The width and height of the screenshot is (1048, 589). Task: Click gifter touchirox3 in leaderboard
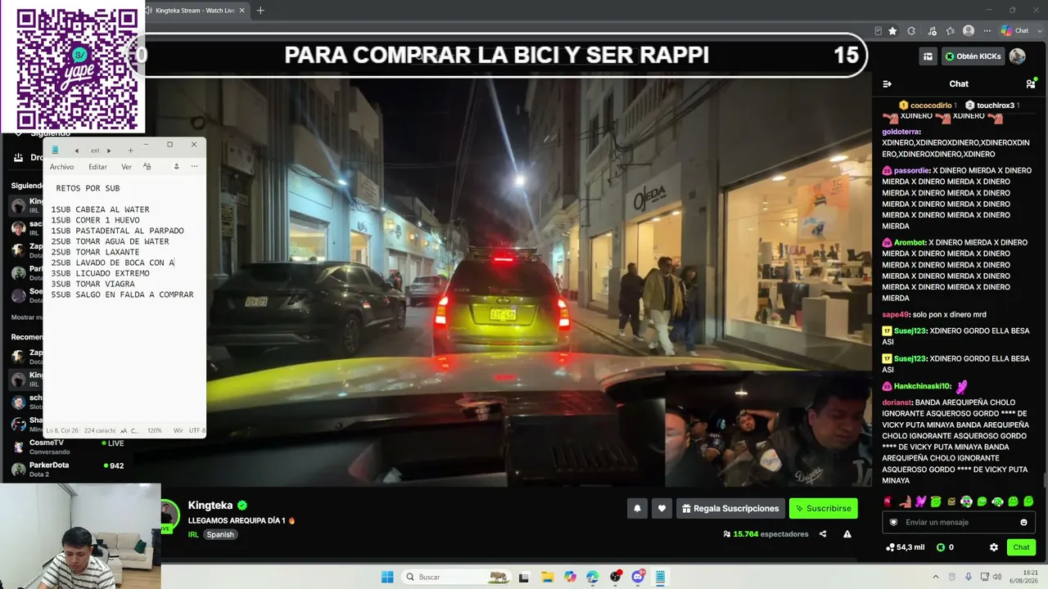(x=992, y=106)
